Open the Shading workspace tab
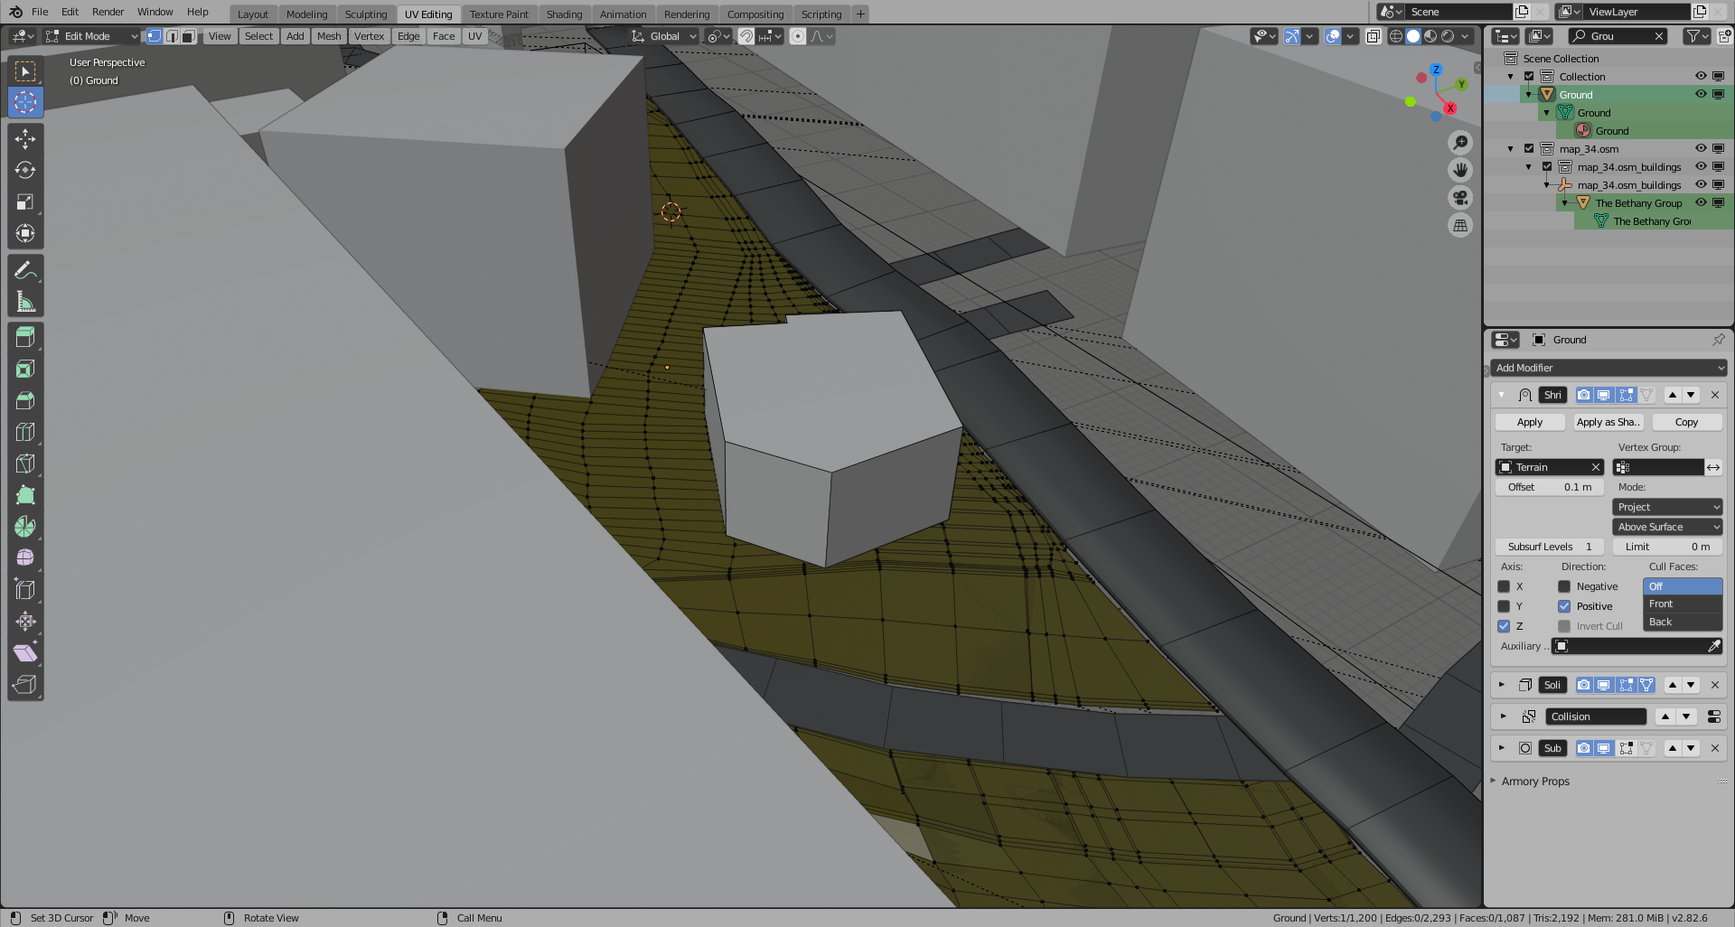 pos(564,14)
